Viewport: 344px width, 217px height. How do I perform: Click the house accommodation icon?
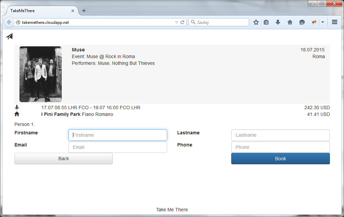pos(17,114)
